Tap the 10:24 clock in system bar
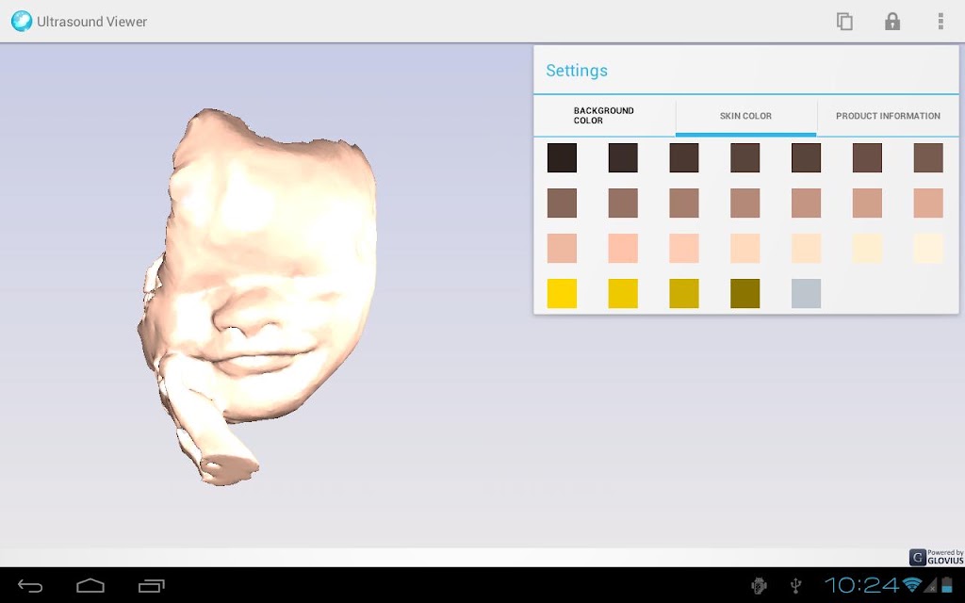The width and height of the screenshot is (965, 603). [861, 584]
